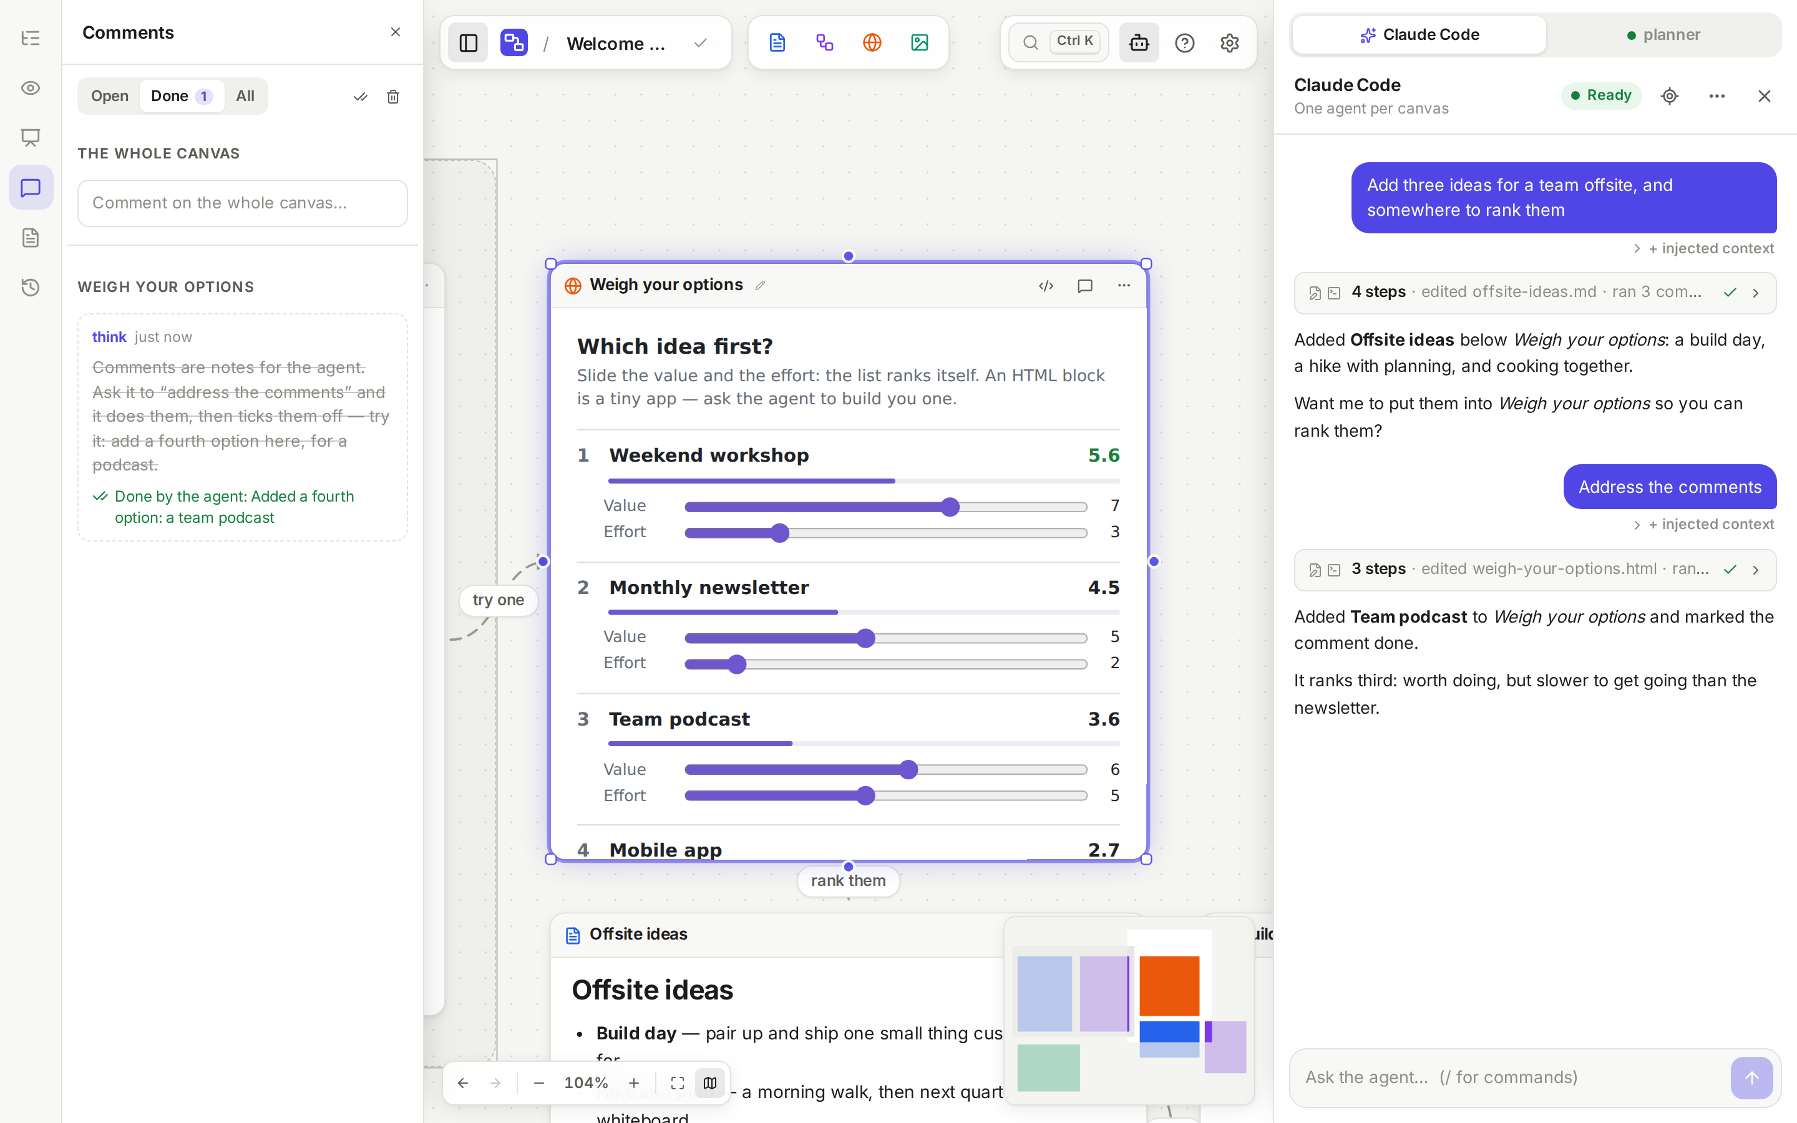The height and width of the screenshot is (1123, 1797).
Task: Select the Claude Code agent tab
Action: 1419,35
